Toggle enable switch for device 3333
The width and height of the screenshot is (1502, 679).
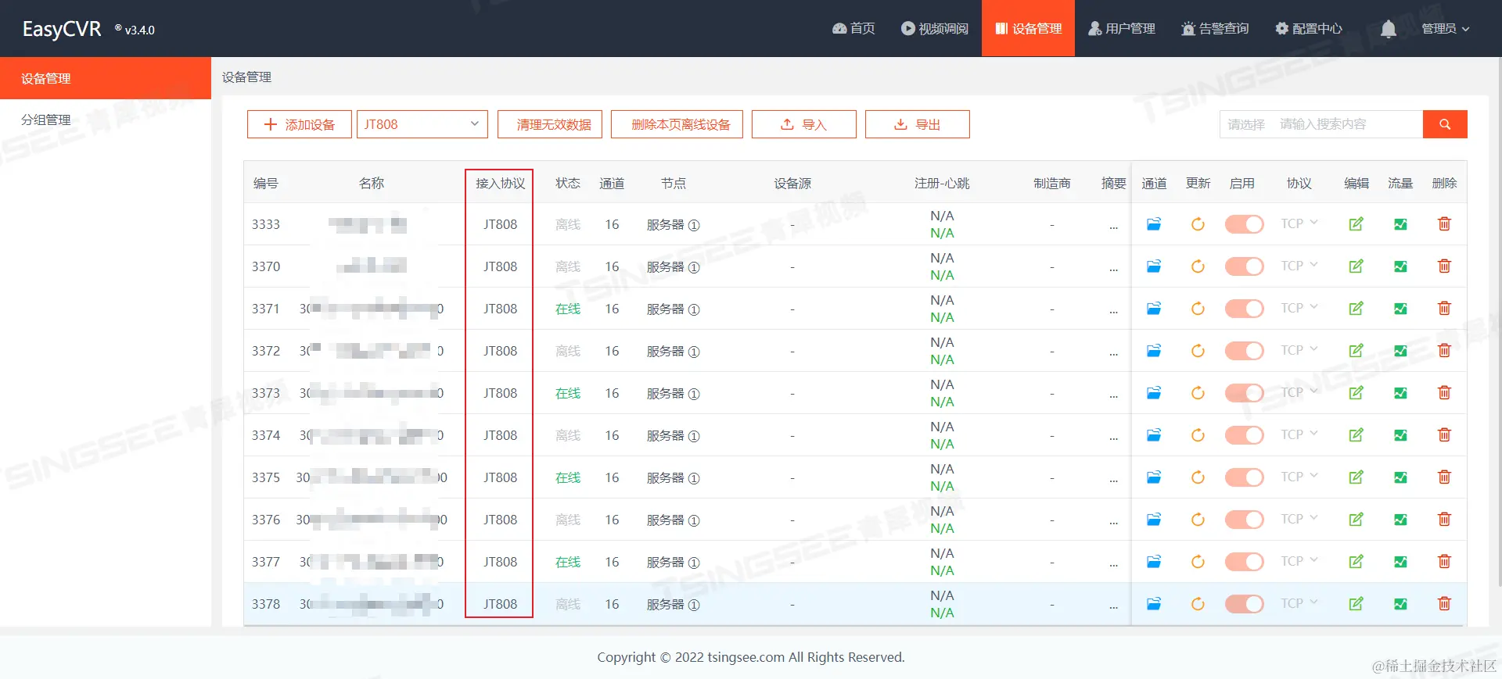pos(1244,224)
